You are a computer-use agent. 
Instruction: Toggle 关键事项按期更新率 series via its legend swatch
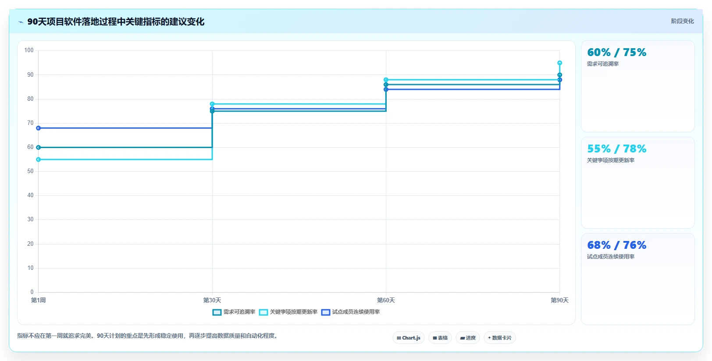263,312
